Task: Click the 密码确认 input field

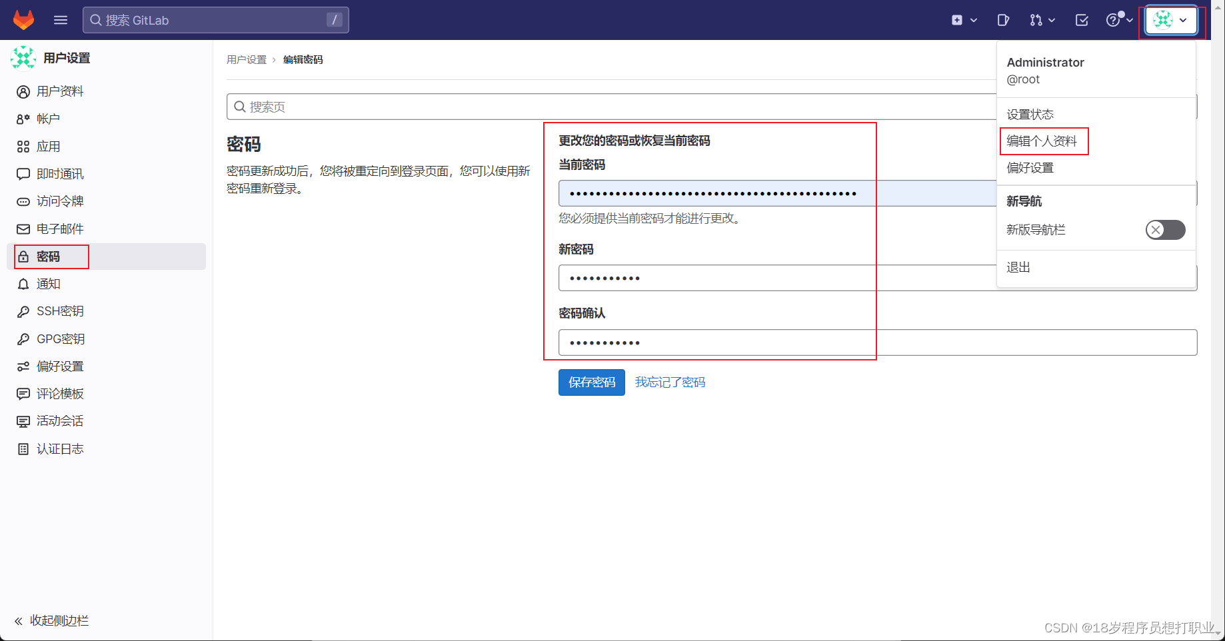Action: tap(878, 342)
